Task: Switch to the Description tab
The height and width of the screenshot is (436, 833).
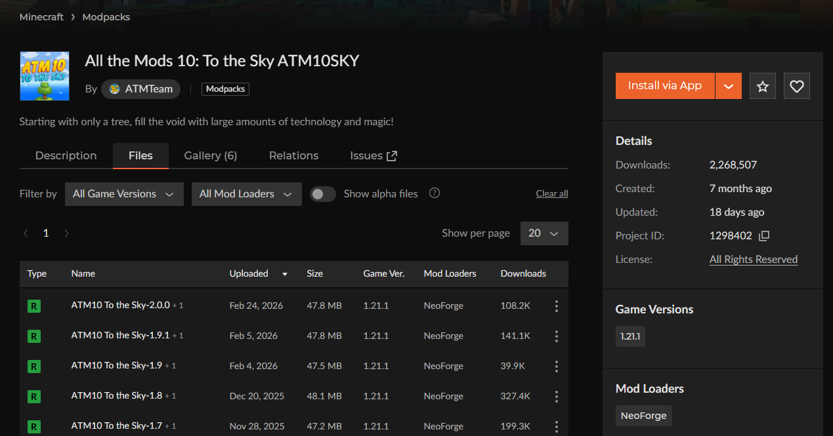Action: (66, 156)
